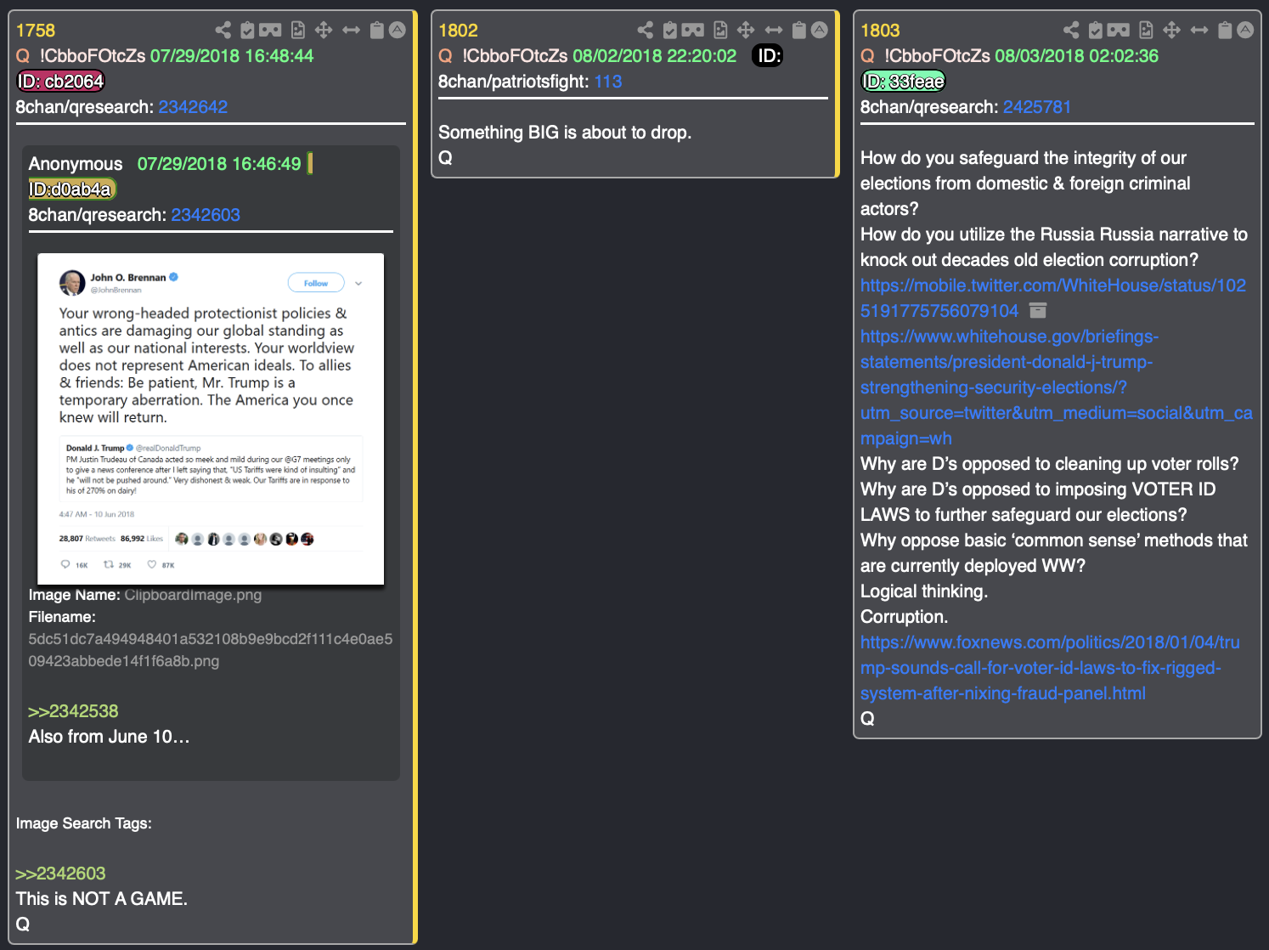Click the plain clipboard icon on post 1758
Image resolution: width=1269 pixels, height=950 pixels.
(377, 31)
